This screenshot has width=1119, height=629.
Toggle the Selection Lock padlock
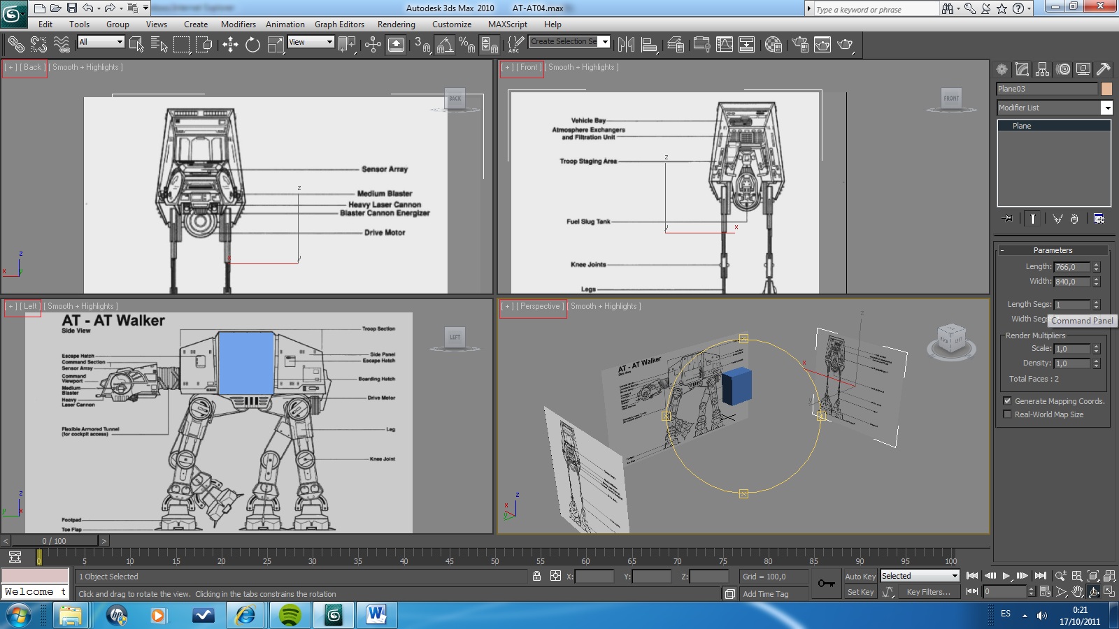pyautogui.click(x=536, y=576)
